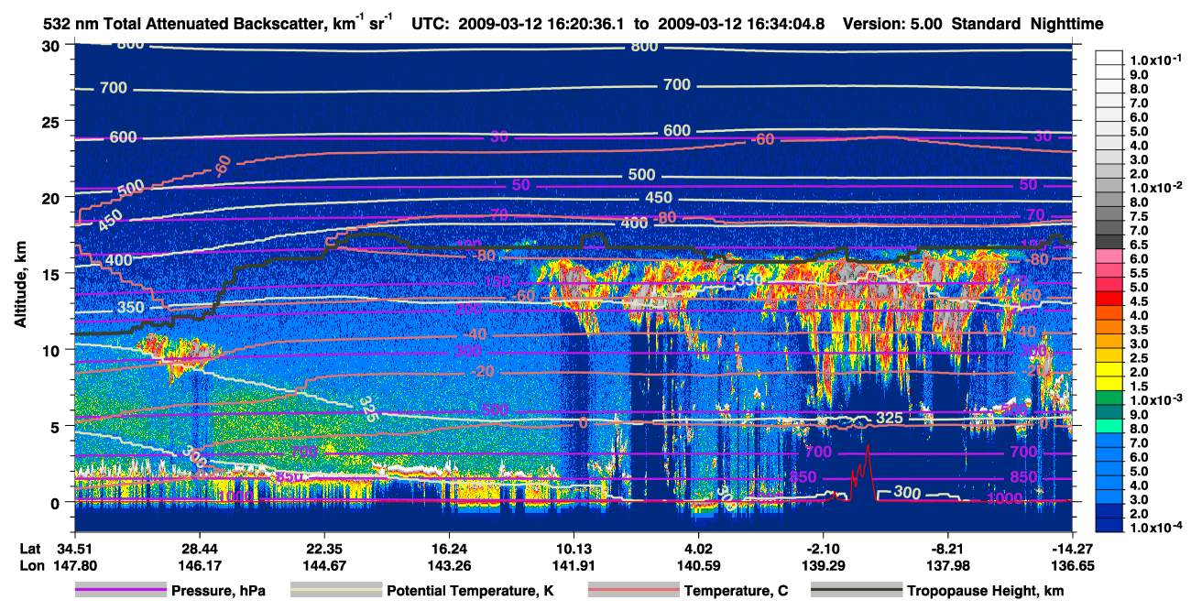Click the longitude value '147.80'

pyautogui.click(x=74, y=566)
